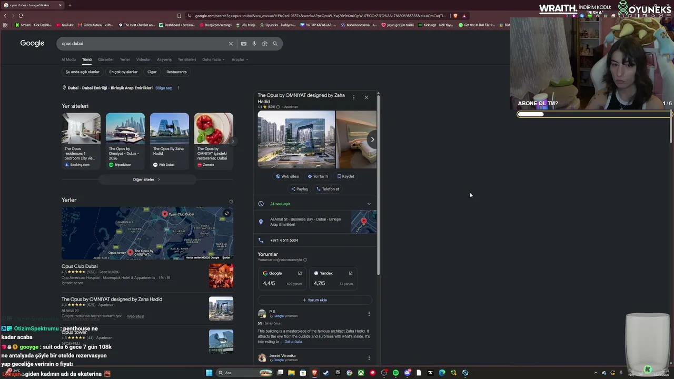Image resolution: width=674 pixels, height=379 pixels.
Task: Switch to the Yerler tab
Action: (125, 59)
